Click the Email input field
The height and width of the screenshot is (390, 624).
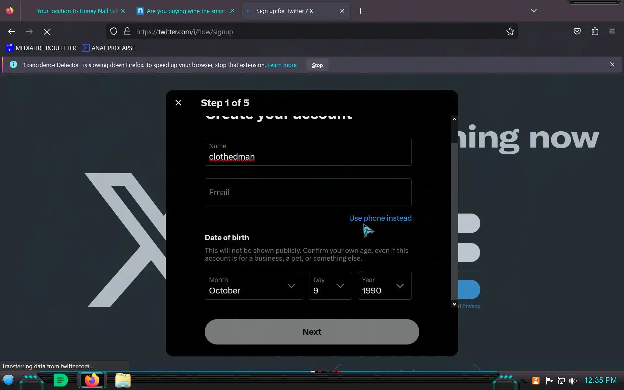(x=308, y=192)
